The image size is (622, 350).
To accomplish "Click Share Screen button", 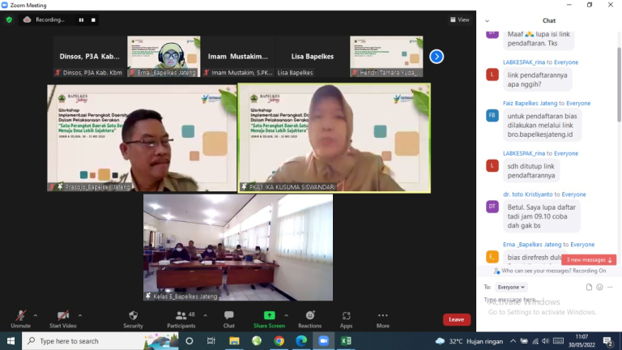I will (x=270, y=319).
